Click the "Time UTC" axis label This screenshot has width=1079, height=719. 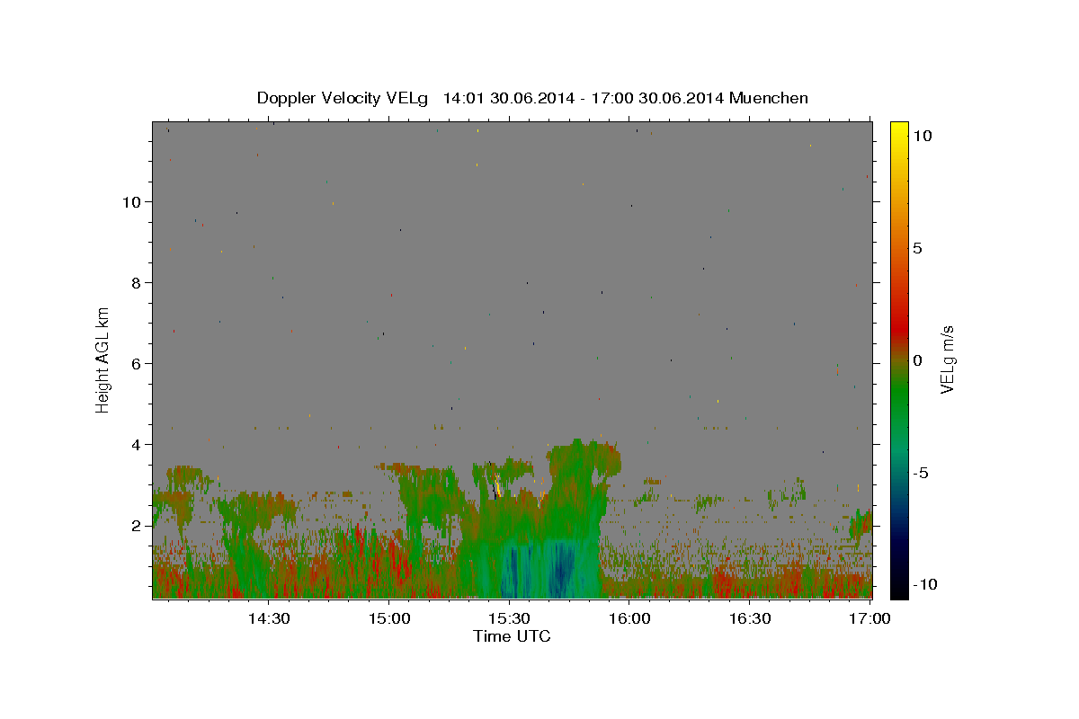[x=512, y=636]
